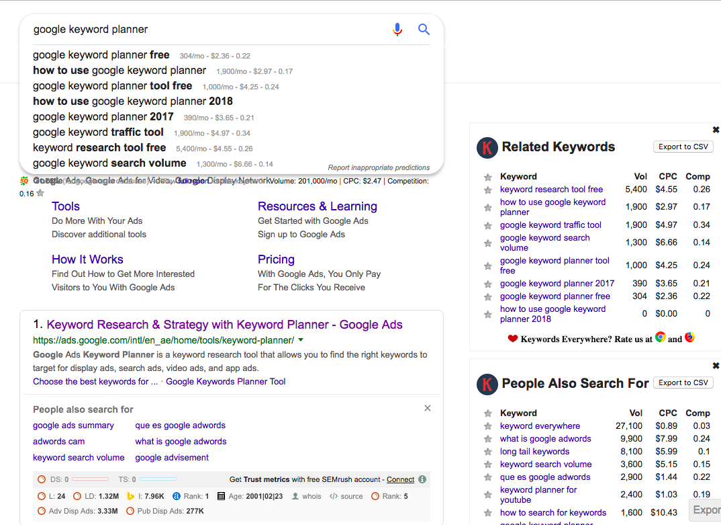Viewport: 721px width, 525px height.
Task: Star 'how to use google keyword planner' row
Action: point(488,208)
